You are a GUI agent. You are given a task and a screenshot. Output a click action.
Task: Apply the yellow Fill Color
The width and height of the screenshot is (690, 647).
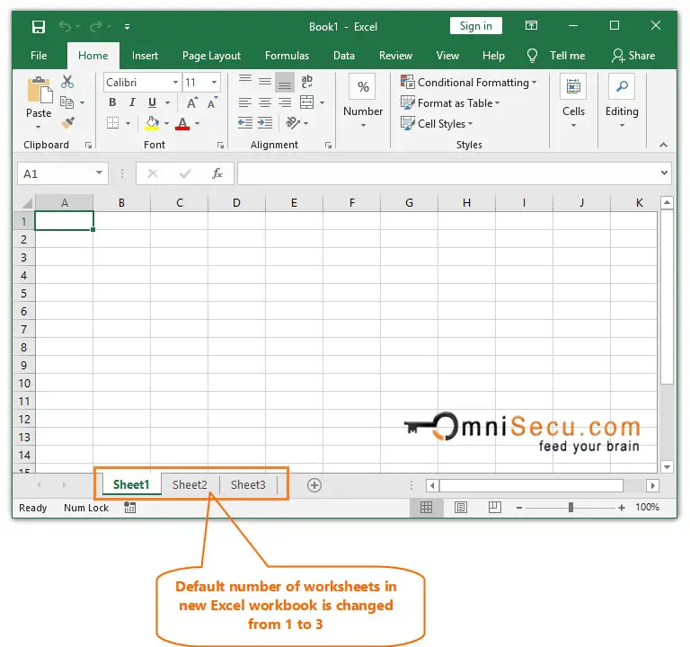152,123
